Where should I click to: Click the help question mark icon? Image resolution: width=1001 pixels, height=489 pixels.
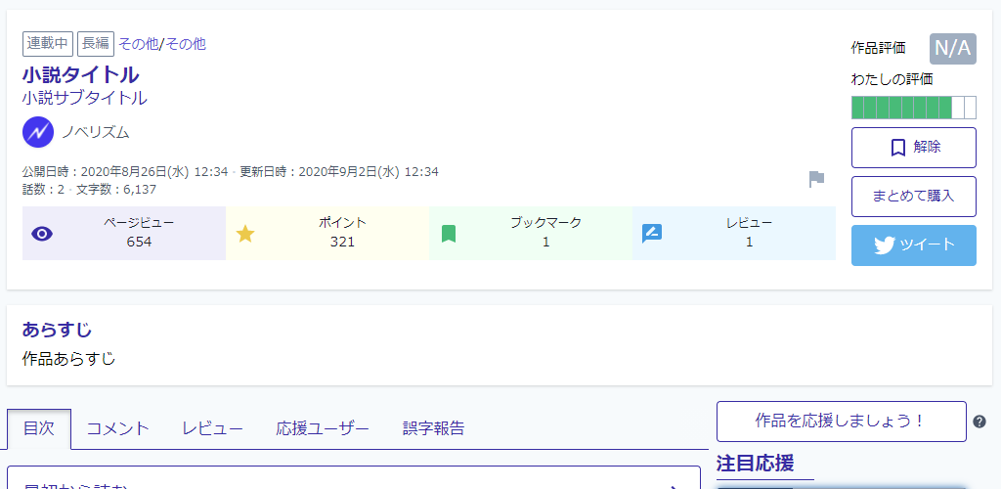point(979,422)
